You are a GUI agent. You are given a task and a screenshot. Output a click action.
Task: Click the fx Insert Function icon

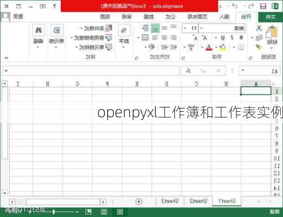(x=188, y=71)
